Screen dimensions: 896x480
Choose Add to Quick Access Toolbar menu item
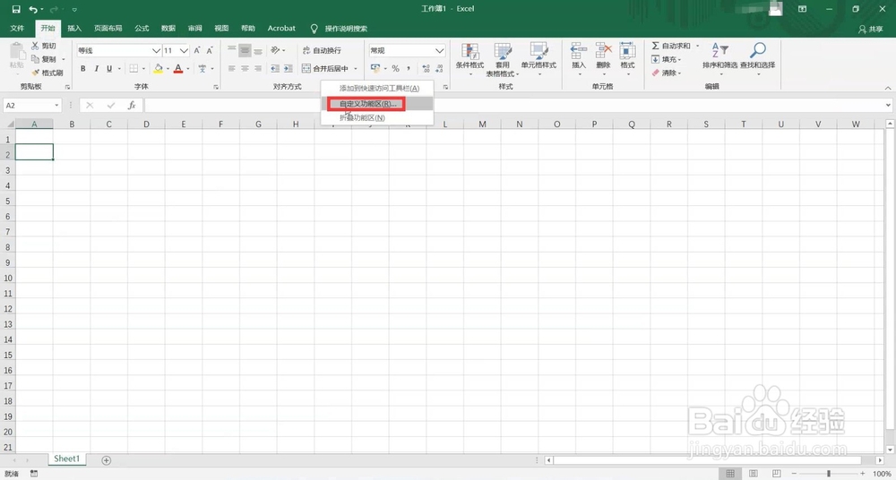(x=379, y=88)
